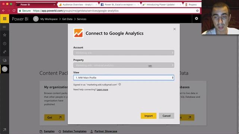Screen dimensions: 239x134
Task: Open Learn more link
Action: [x=102, y=90]
